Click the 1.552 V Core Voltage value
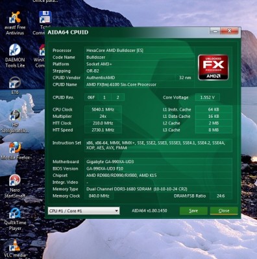257x259 pixels. pyautogui.click(x=207, y=98)
